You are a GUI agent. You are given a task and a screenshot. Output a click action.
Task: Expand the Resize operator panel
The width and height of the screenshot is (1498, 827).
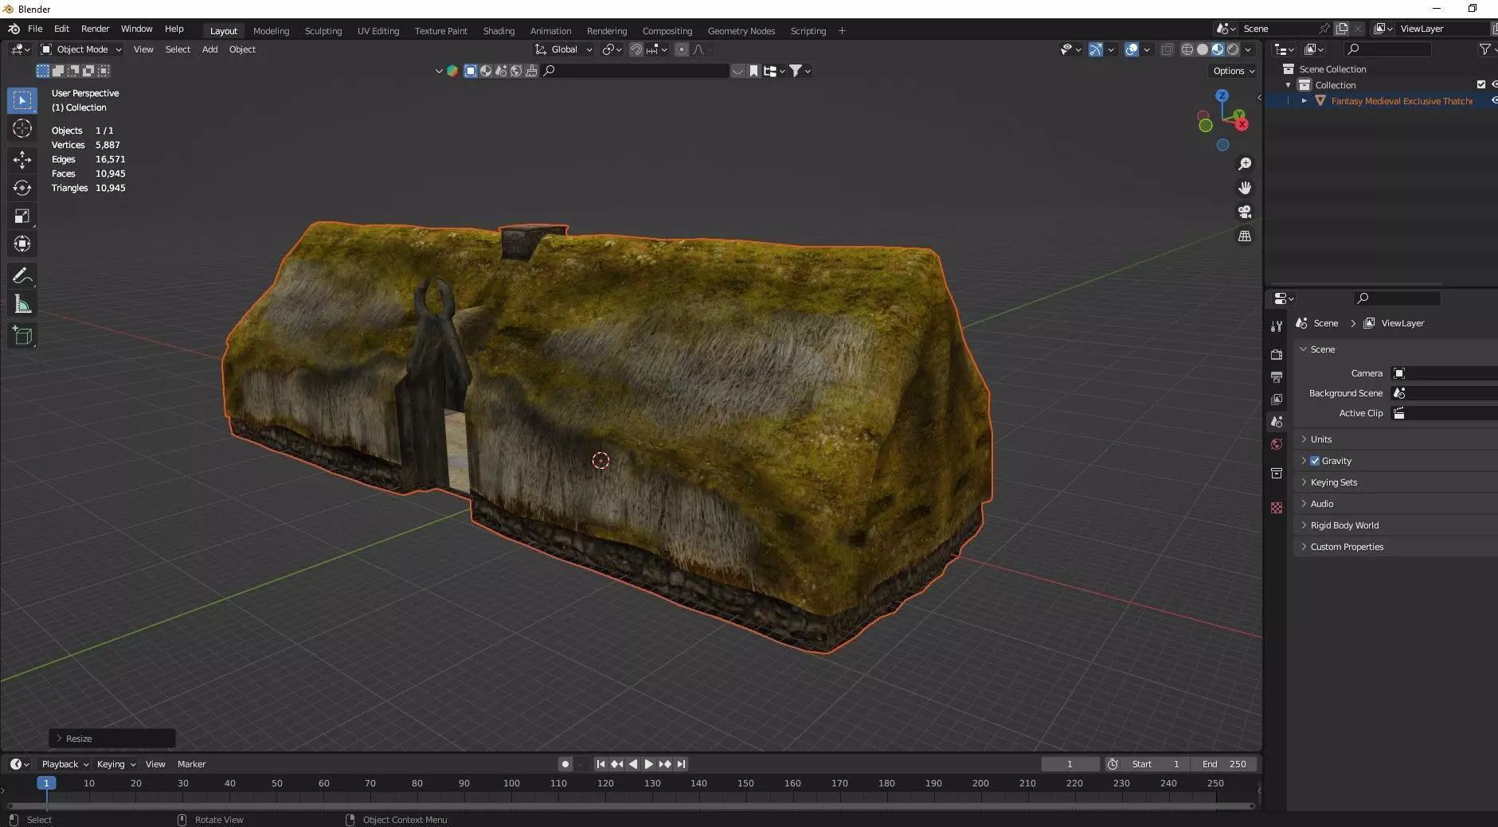(112, 739)
